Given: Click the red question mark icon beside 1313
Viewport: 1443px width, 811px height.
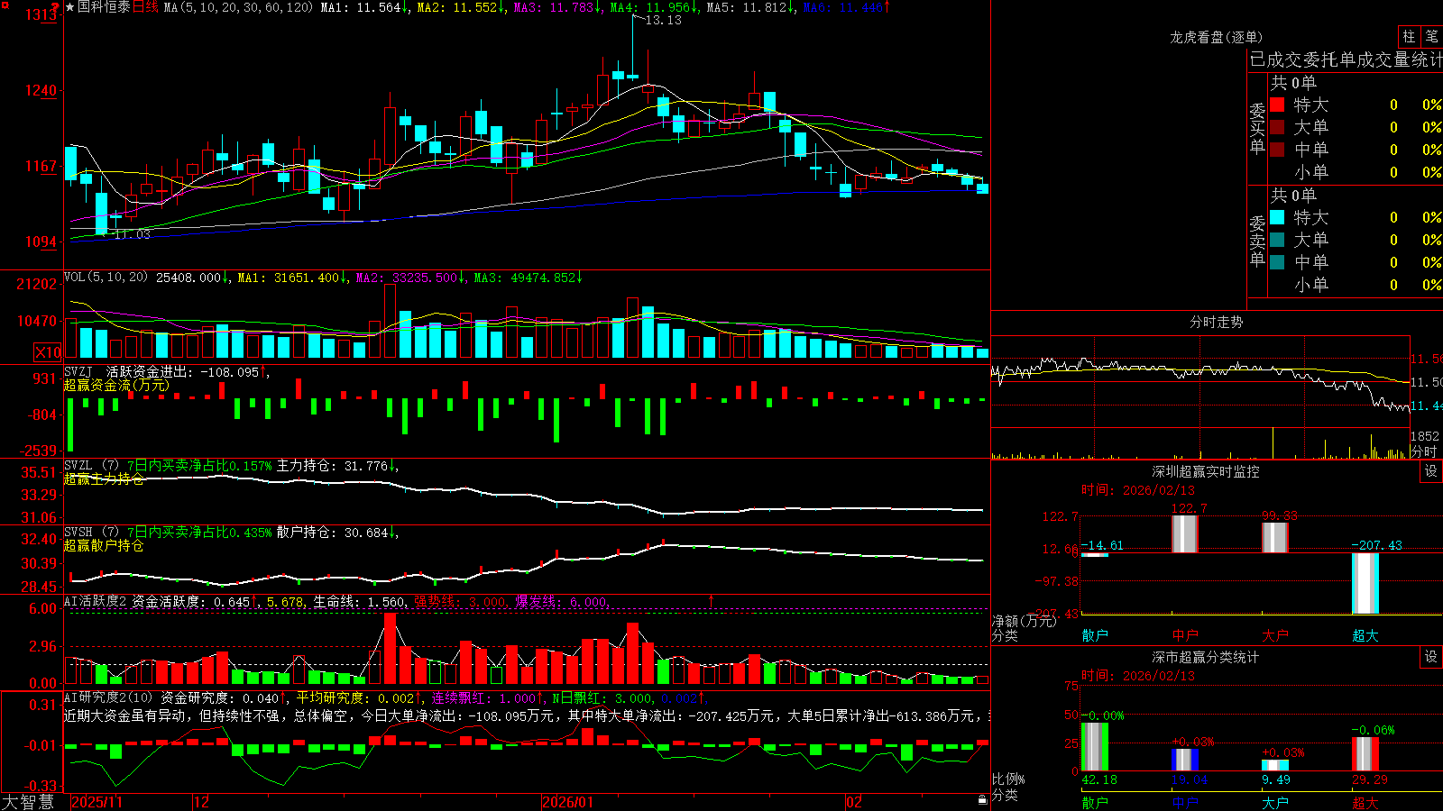Looking at the screenshot, I should pyautogui.click(x=56, y=8).
